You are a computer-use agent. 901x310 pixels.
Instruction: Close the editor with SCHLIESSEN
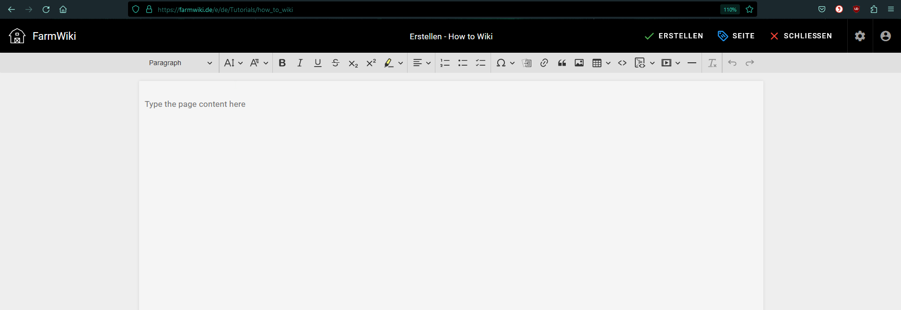click(801, 36)
